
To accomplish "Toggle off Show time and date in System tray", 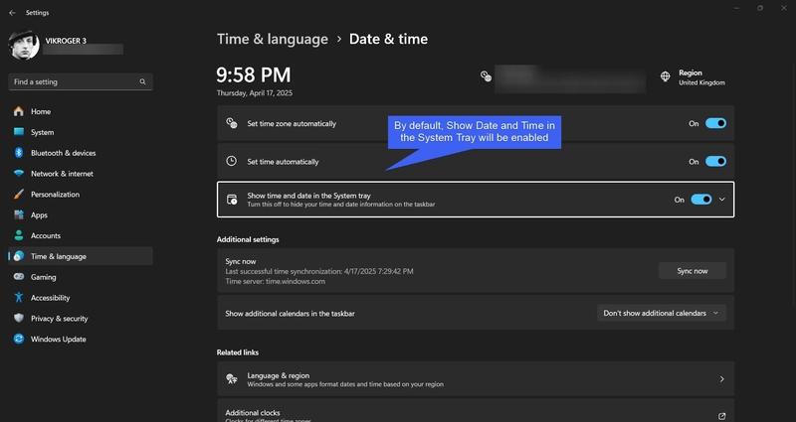I will coord(701,200).
